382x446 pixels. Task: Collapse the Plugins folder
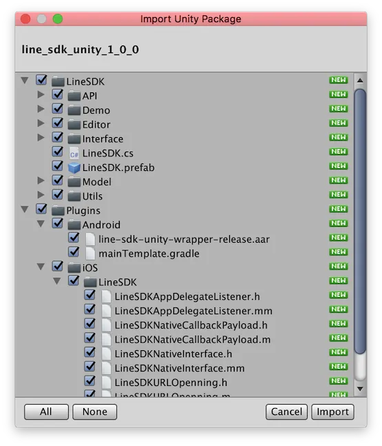point(25,210)
